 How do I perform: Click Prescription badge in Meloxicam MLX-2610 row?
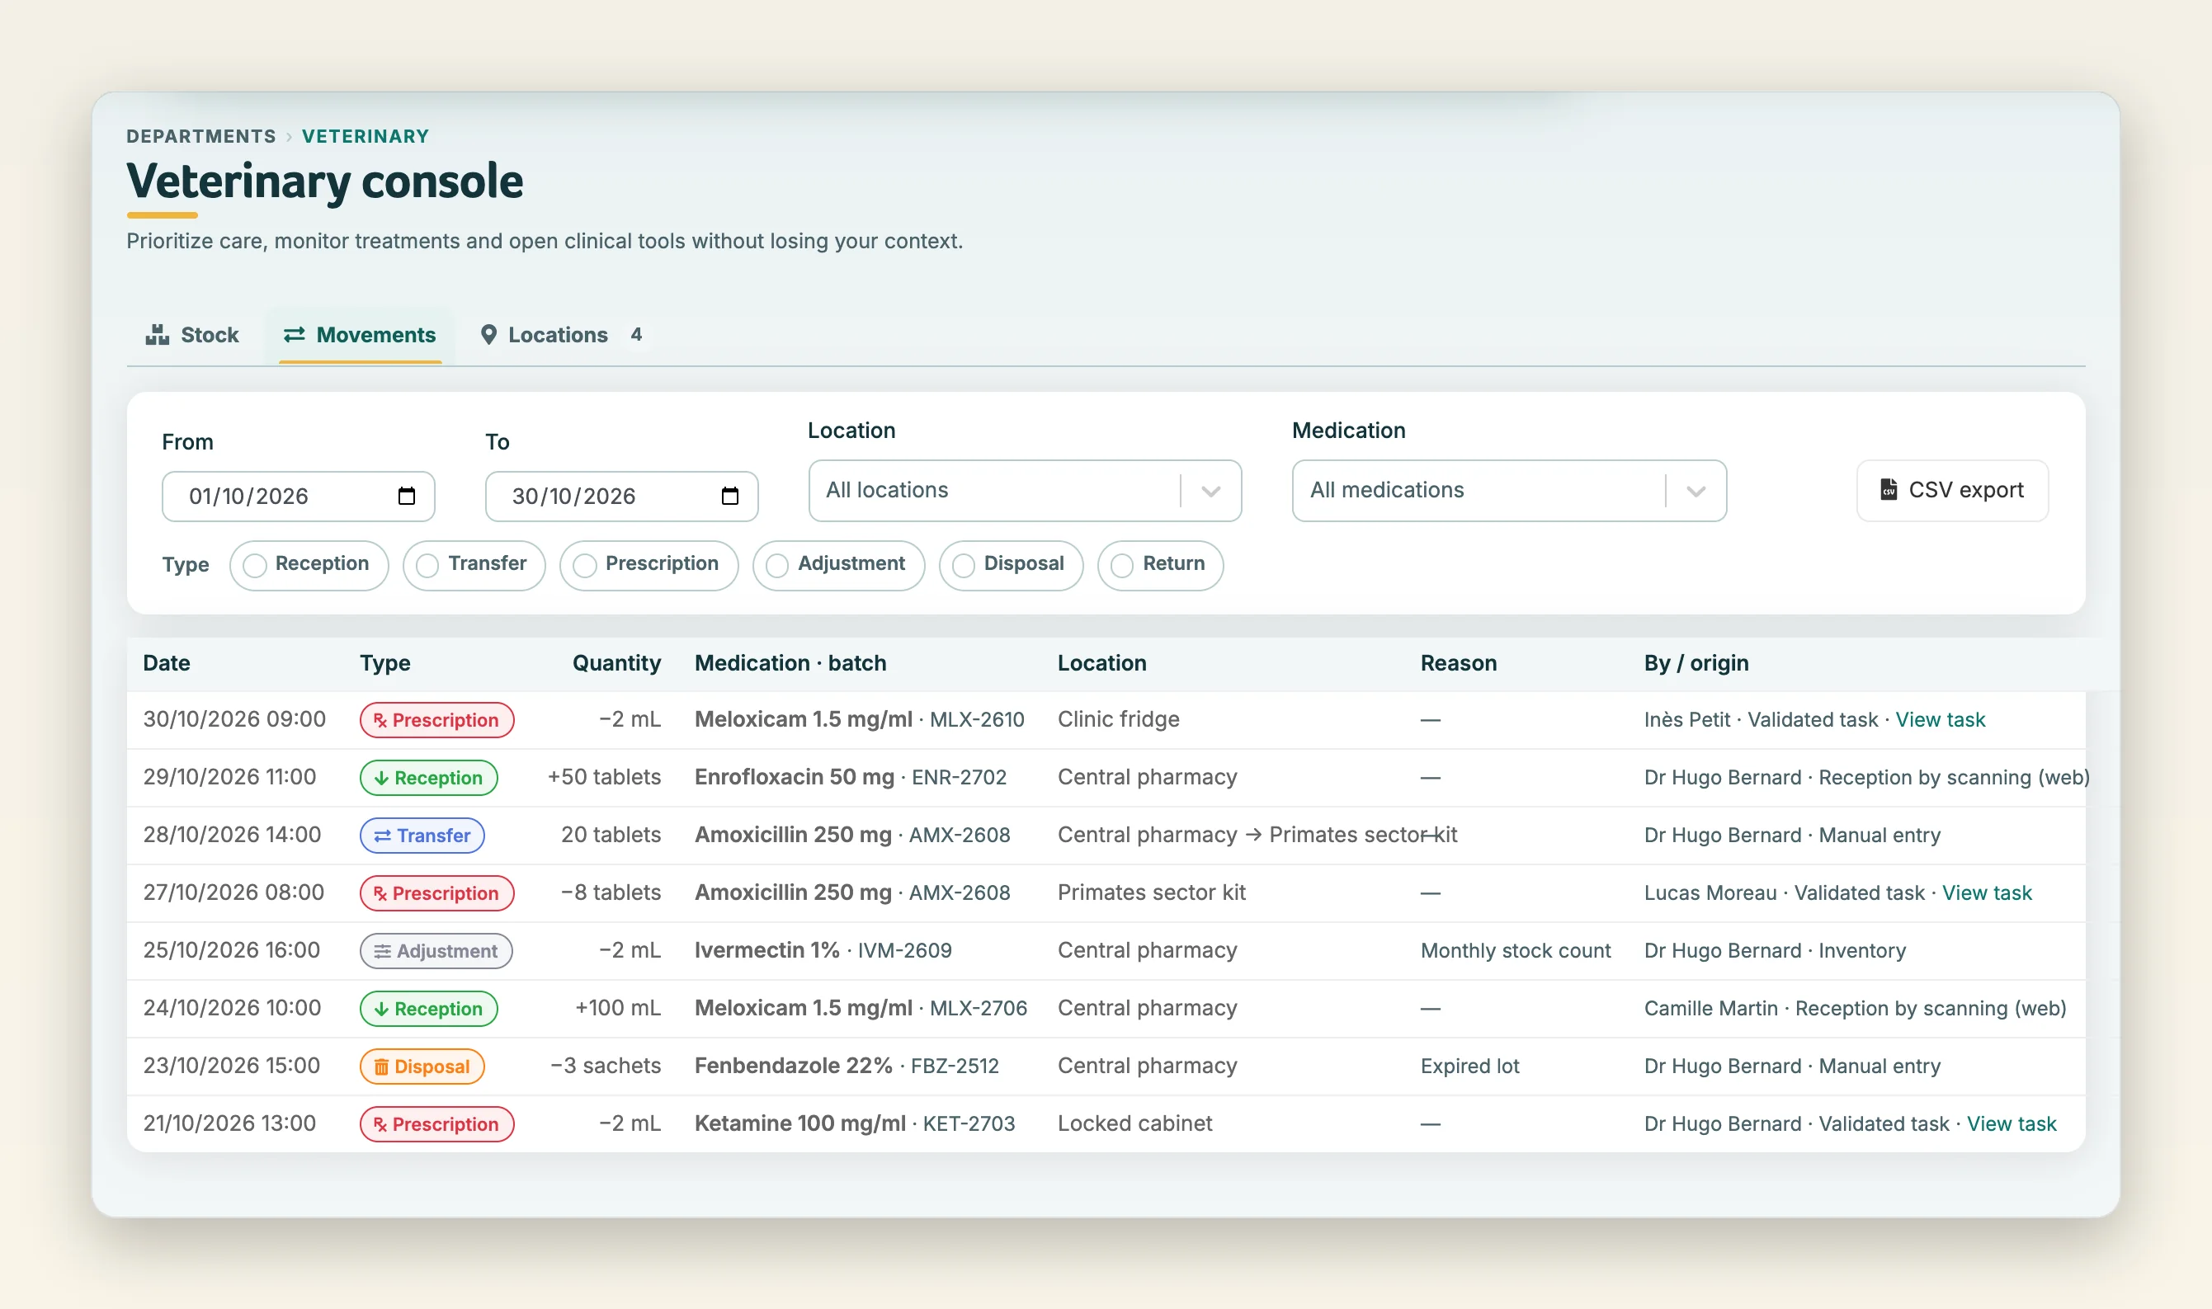(436, 720)
